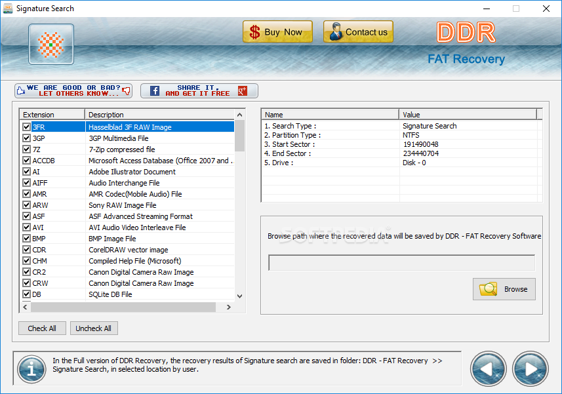Image resolution: width=562 pixels, height=394 pixels.
Task: Uncheck the 3GP extension checkbox
Action: point(26,138)
